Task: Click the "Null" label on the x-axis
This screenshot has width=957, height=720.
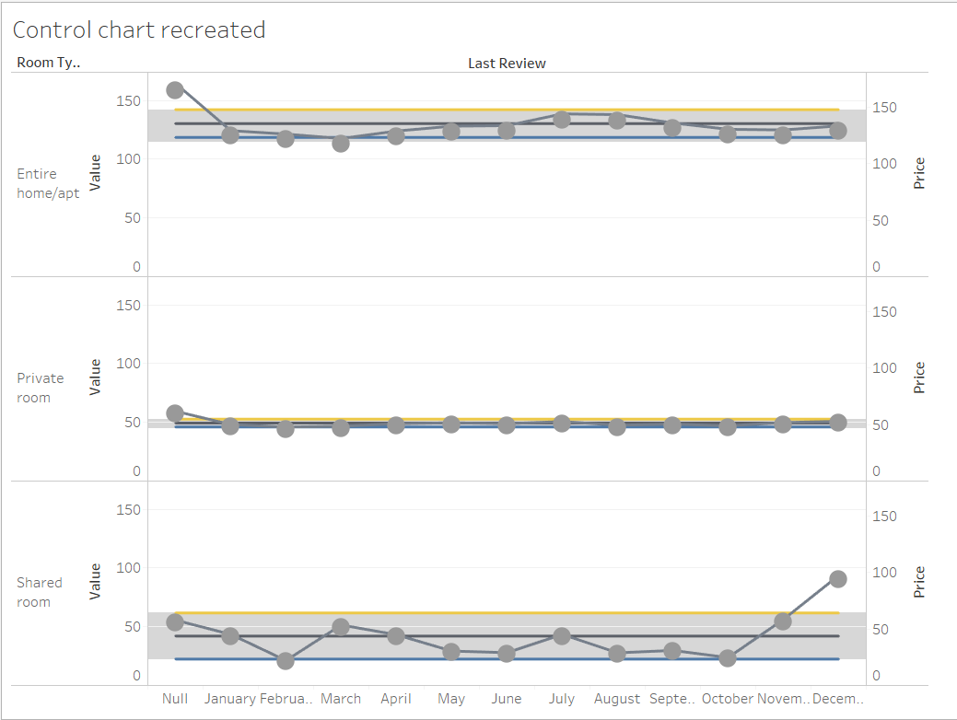Action: click(175, 698)
